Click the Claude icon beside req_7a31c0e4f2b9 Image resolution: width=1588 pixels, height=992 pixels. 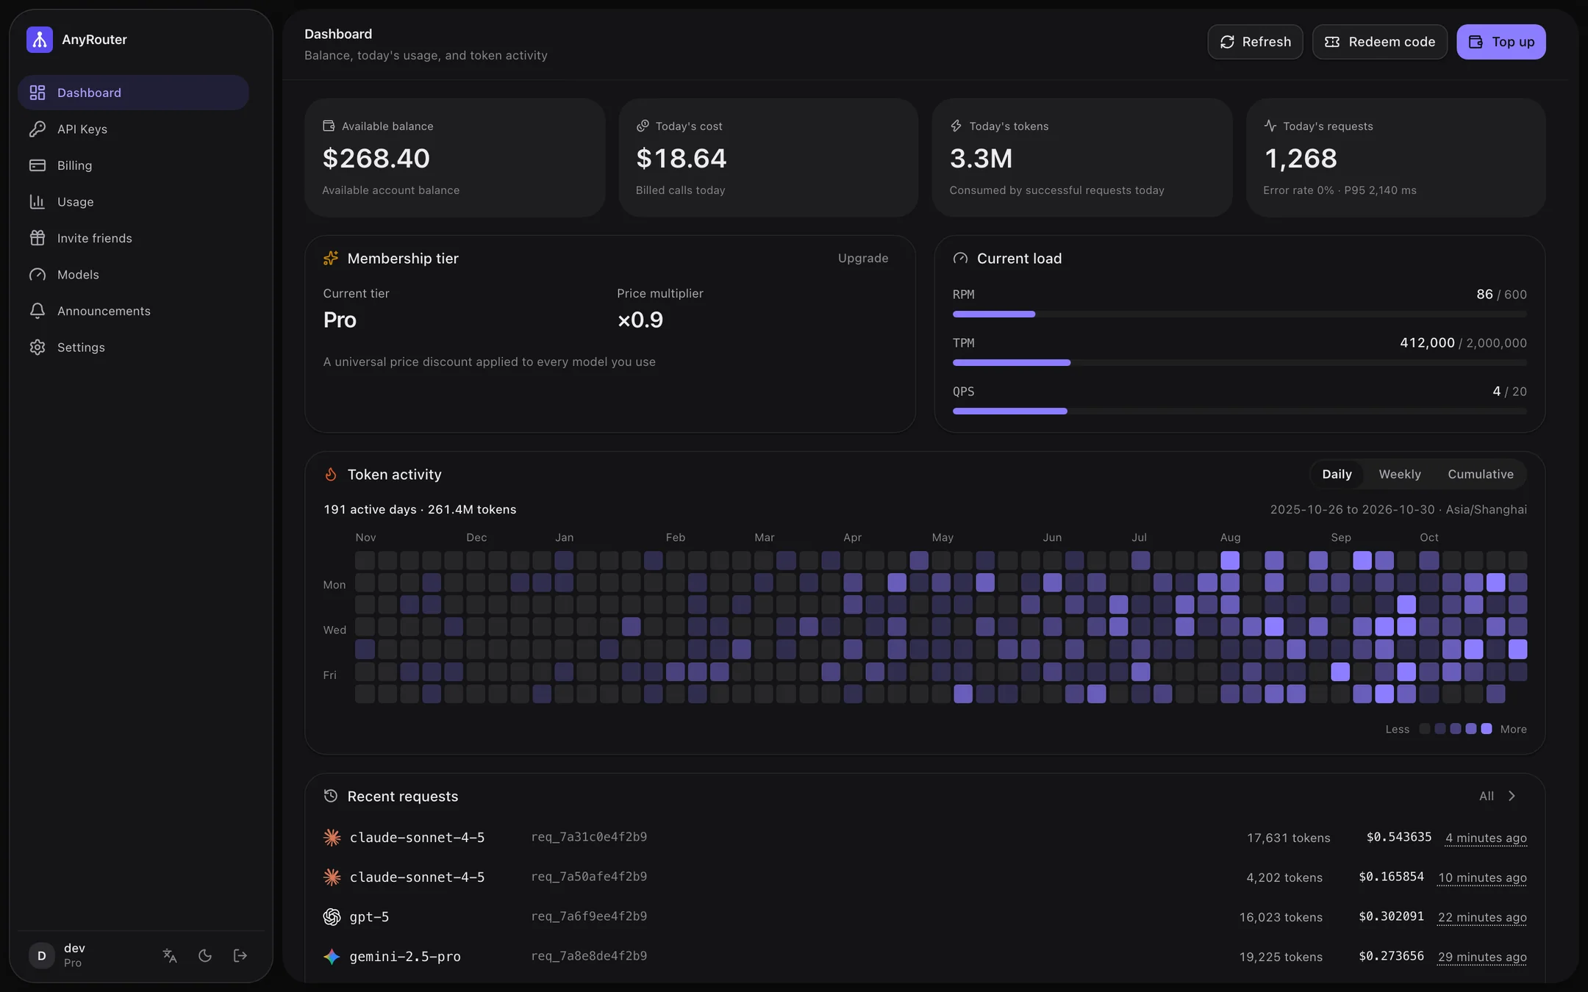tap(332, 837)
